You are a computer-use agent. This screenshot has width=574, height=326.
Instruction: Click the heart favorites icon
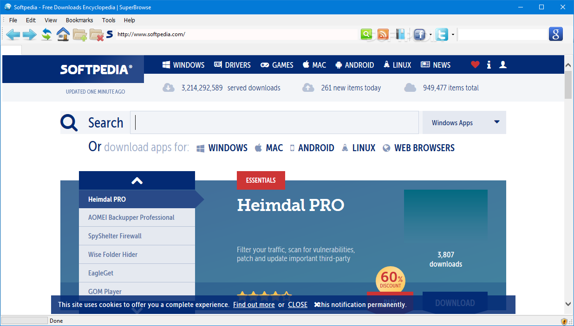point(475,65)
